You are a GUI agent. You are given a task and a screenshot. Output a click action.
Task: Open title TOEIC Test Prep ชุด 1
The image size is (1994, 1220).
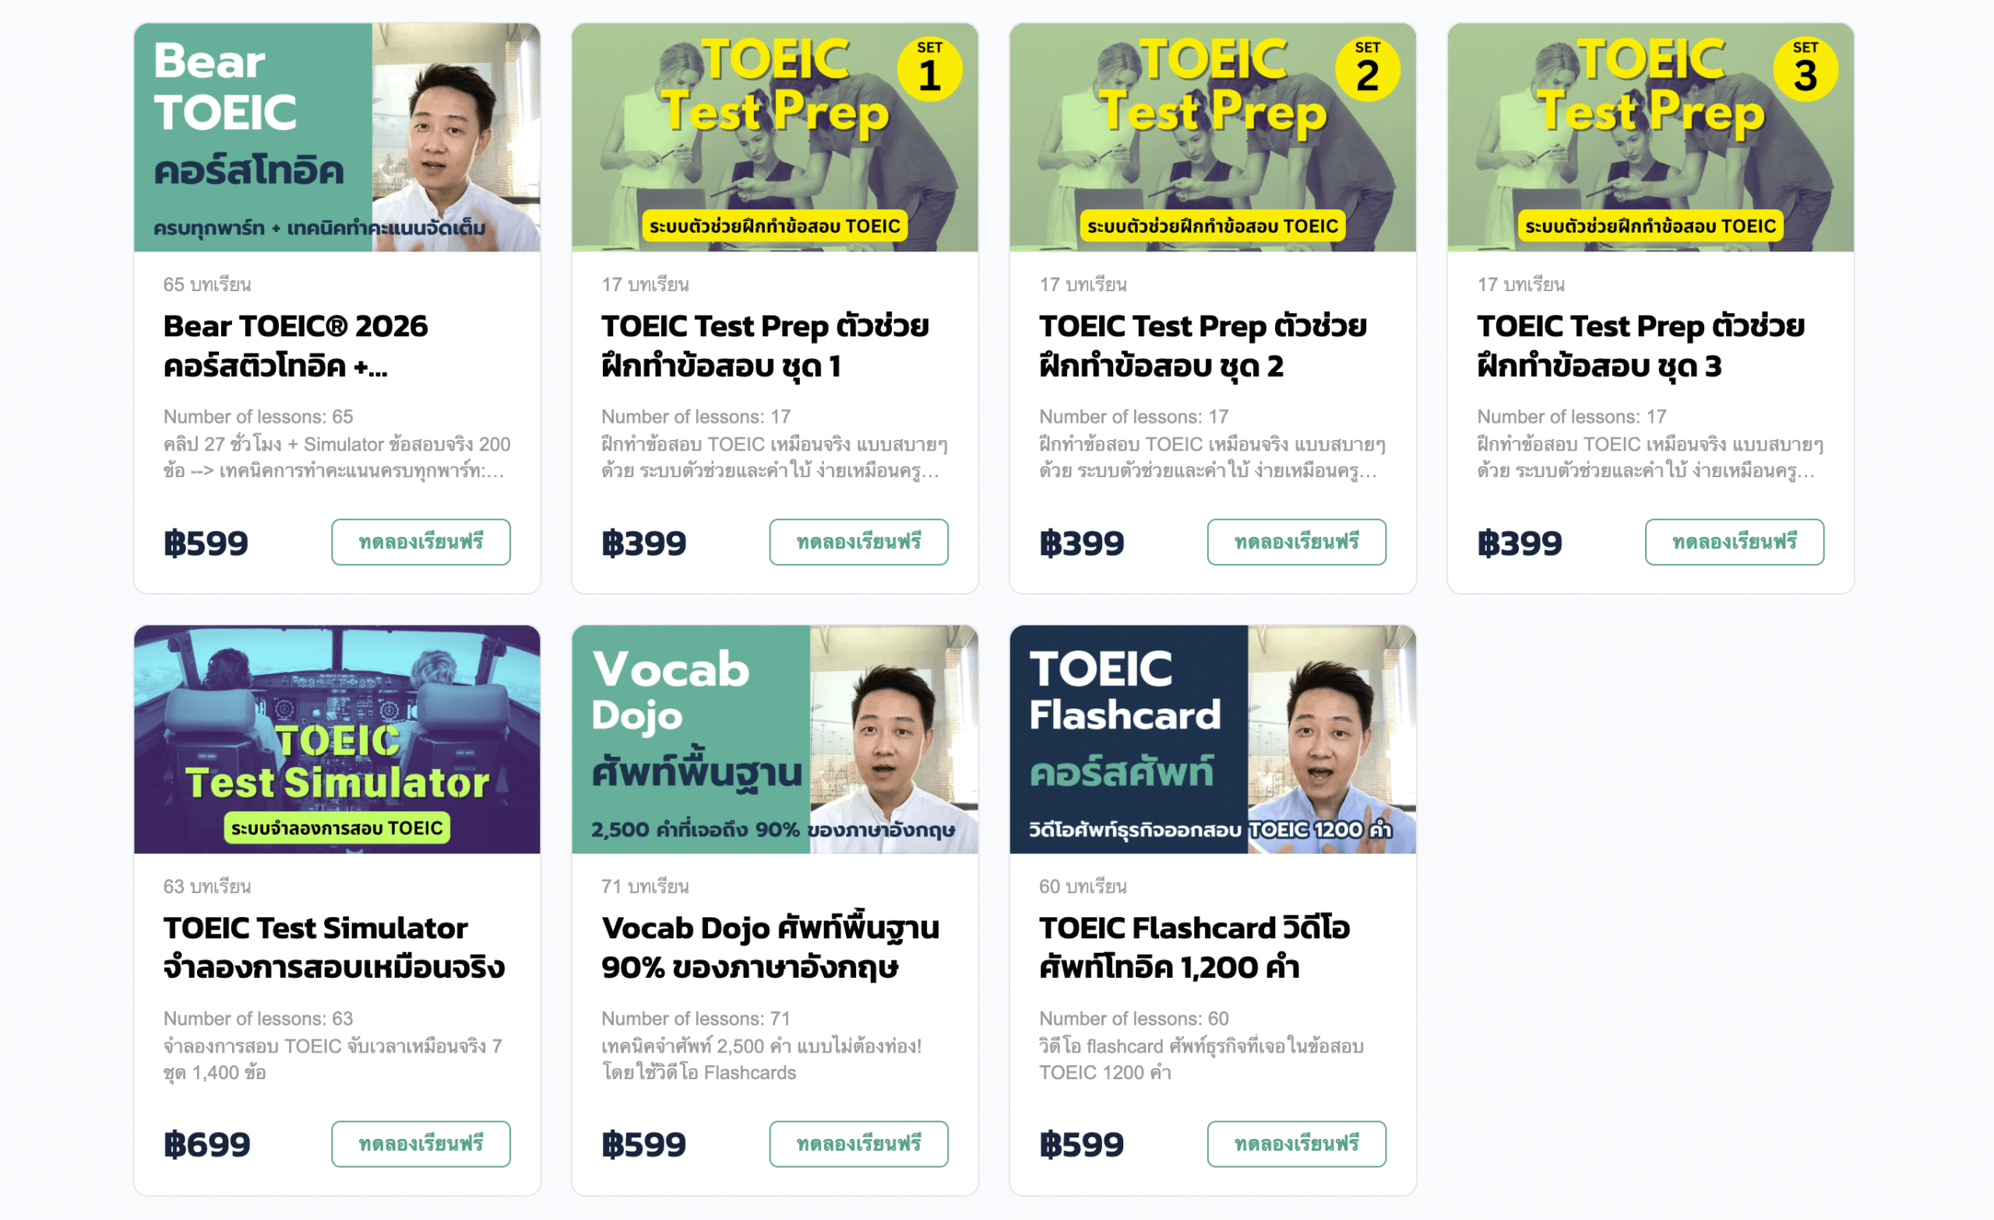[765, 346]
